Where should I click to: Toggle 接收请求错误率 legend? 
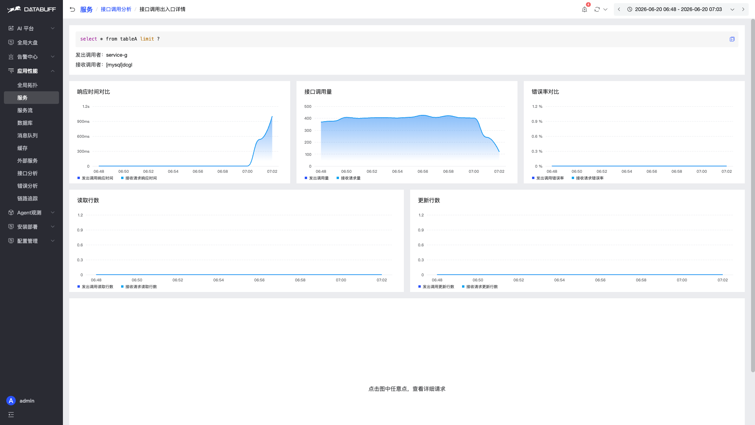[587, 178]
